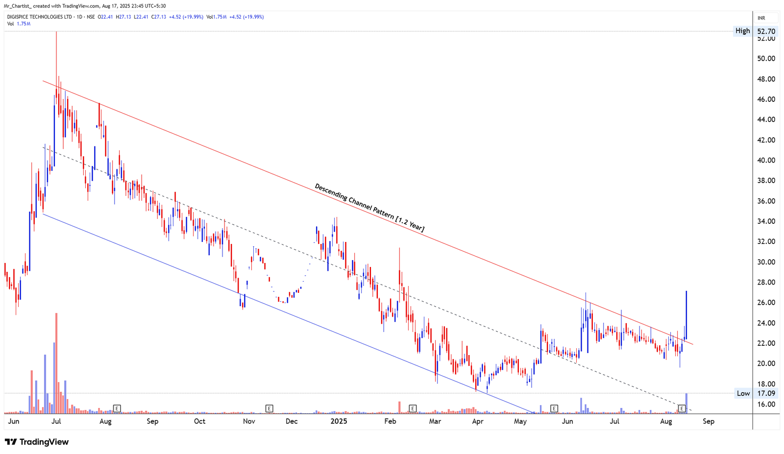Click the earnings marker near May 2025
This screenshot has height=454, width=784.
click(x=554, y=408)
